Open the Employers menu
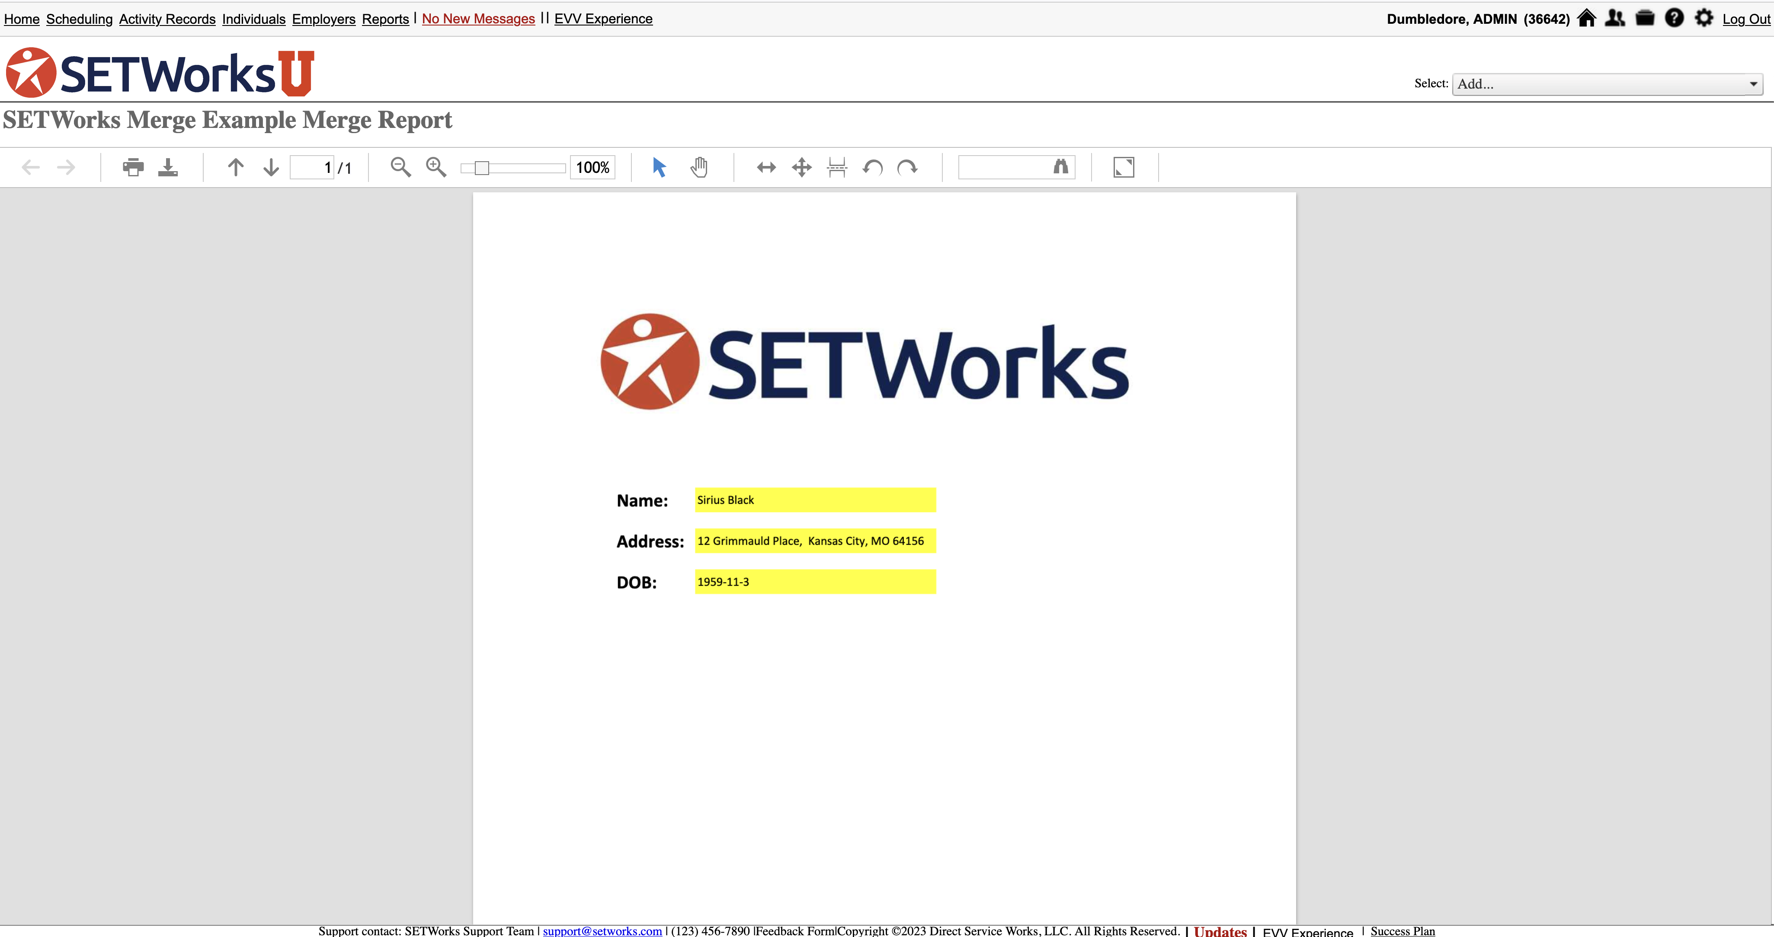This screenshot has height=937, width=1774. coord(323,19)
